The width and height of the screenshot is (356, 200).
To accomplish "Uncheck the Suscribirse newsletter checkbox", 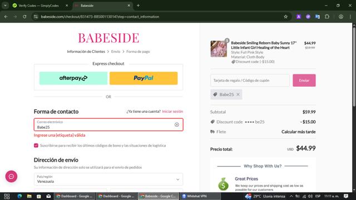I will coord(36,146).
